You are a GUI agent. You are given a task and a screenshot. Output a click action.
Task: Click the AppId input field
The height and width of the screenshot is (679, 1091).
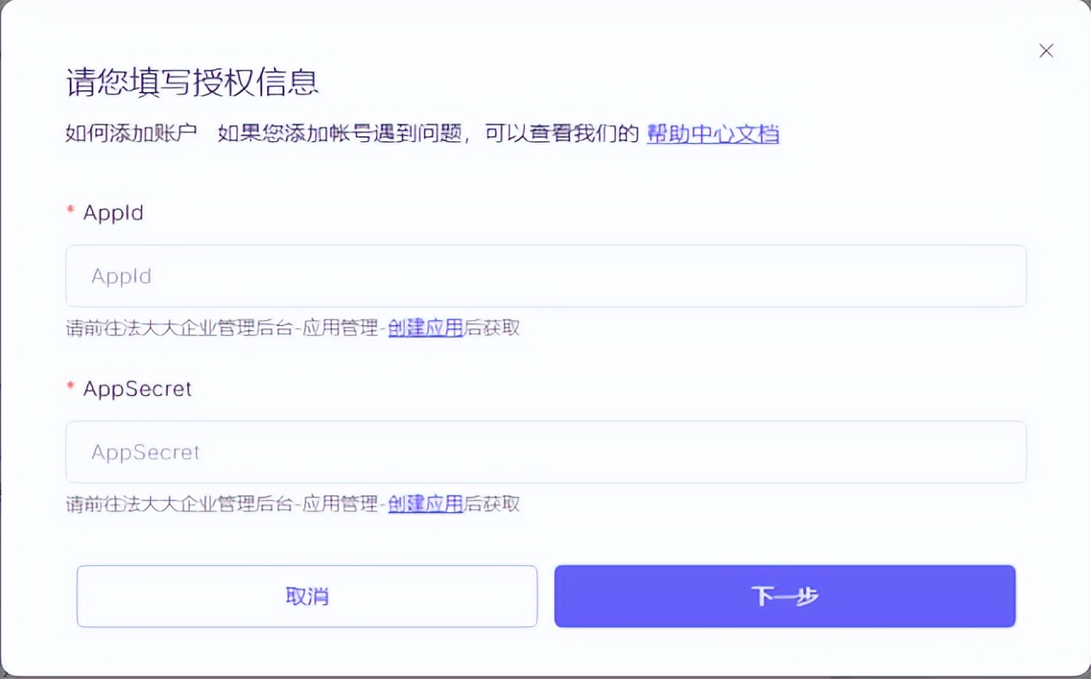click(x=545, y=276)
